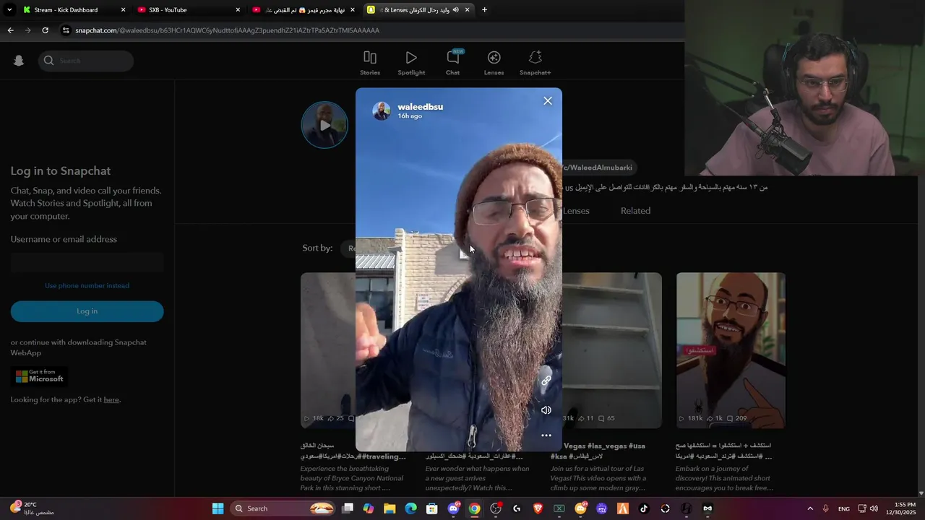Click the taskbar Search box

point(283,508)
